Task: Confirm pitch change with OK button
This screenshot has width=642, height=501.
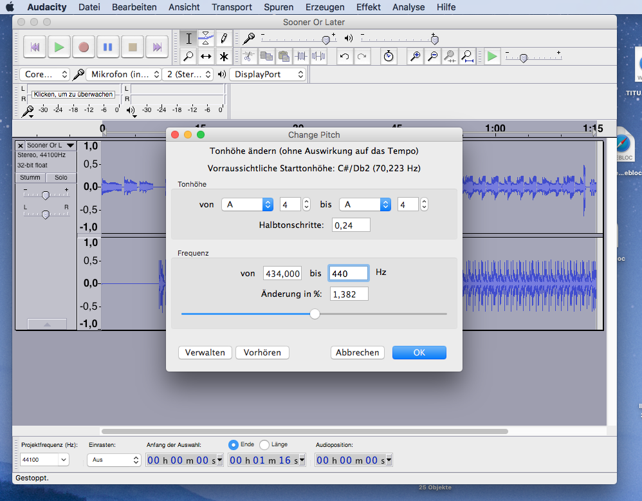Action: [x=419, y=352]
